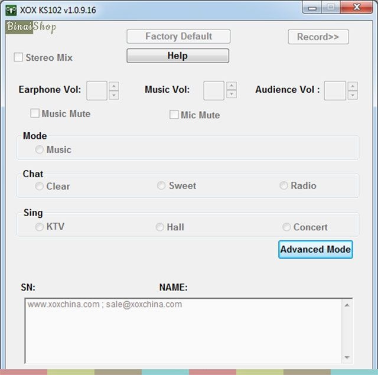Click the Earphone Vol: label
Image resolution: width=378 pixels, height=375 pixels.
tap(50, 89)
